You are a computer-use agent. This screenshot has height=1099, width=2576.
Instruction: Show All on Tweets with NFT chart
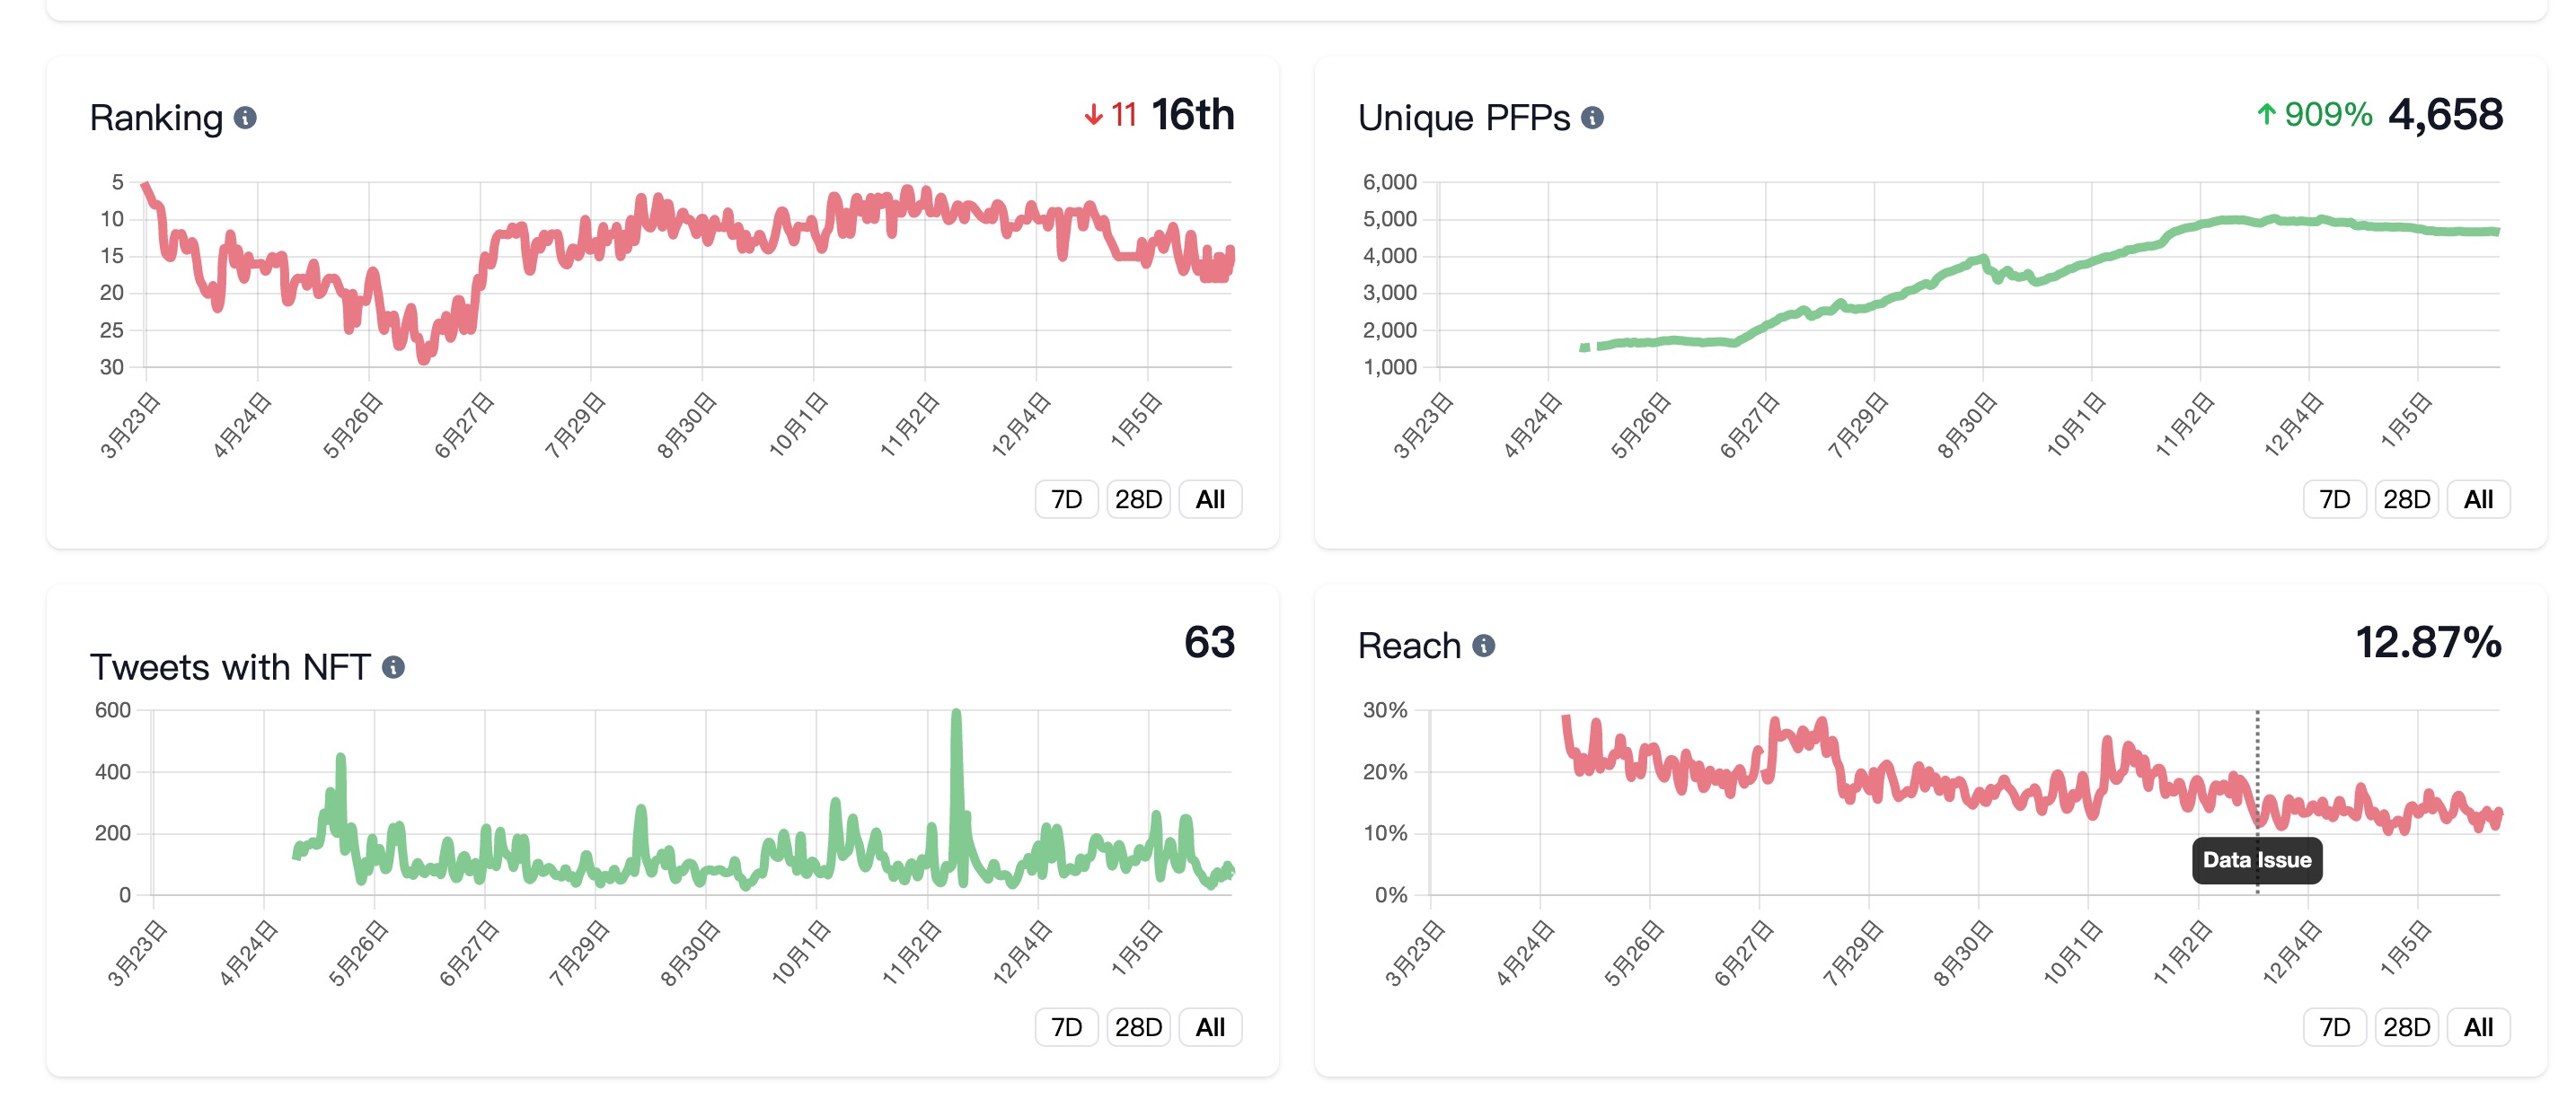click(1210, 1027)
